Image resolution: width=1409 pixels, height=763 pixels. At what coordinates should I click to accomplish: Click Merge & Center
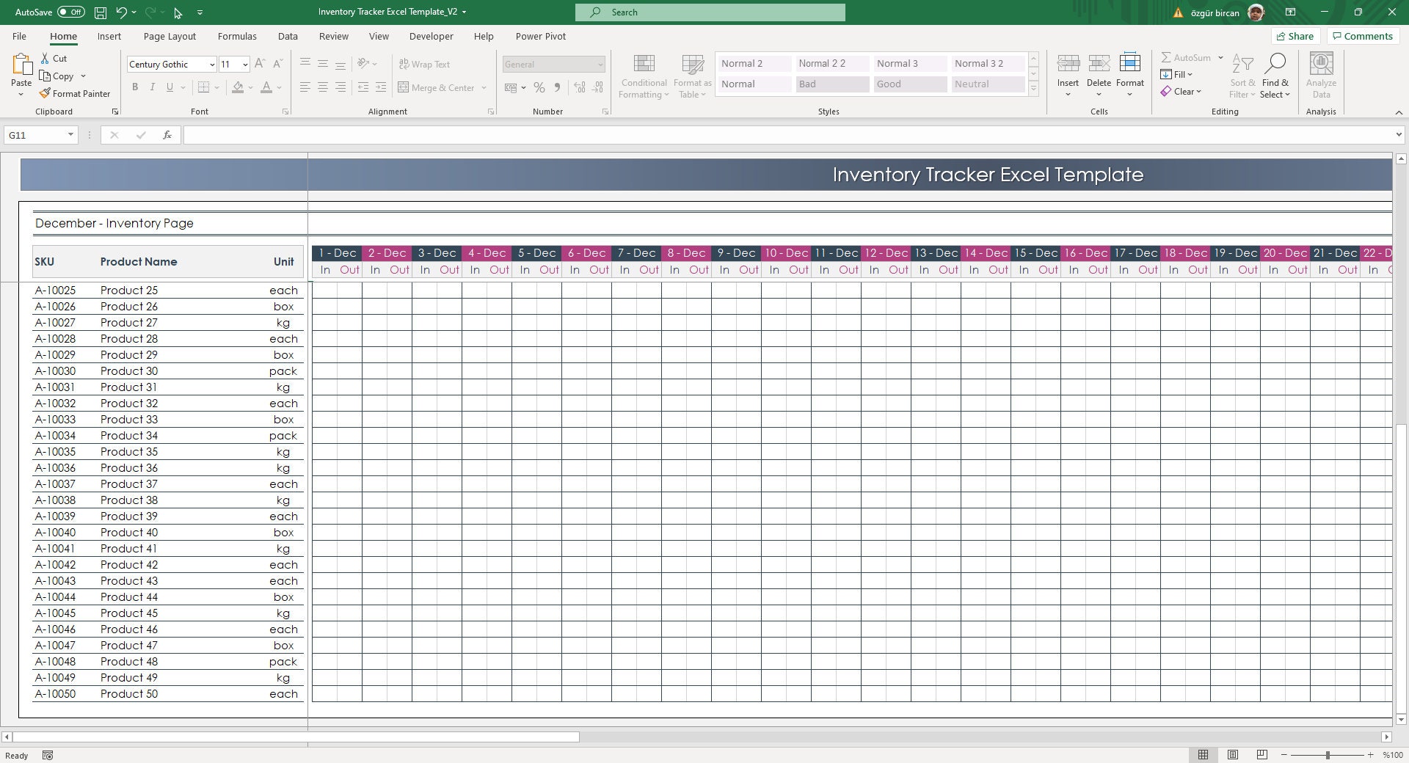pyautogui.click(x=437, y=87)
